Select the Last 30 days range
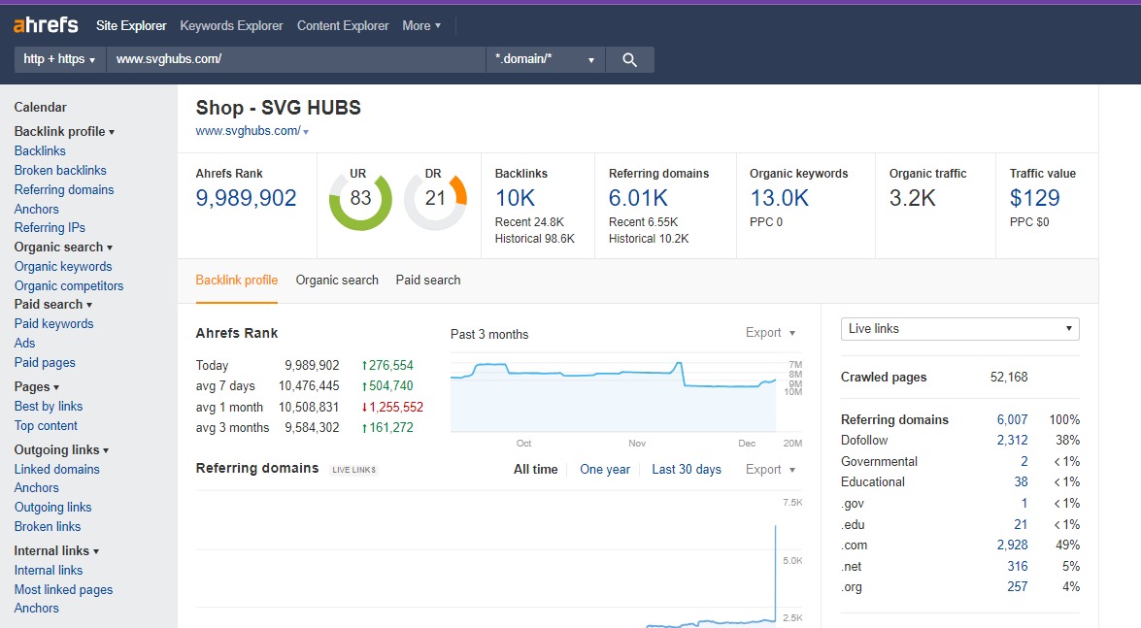The height and width of the screenshot is (628, 1141). click(687, 469)
